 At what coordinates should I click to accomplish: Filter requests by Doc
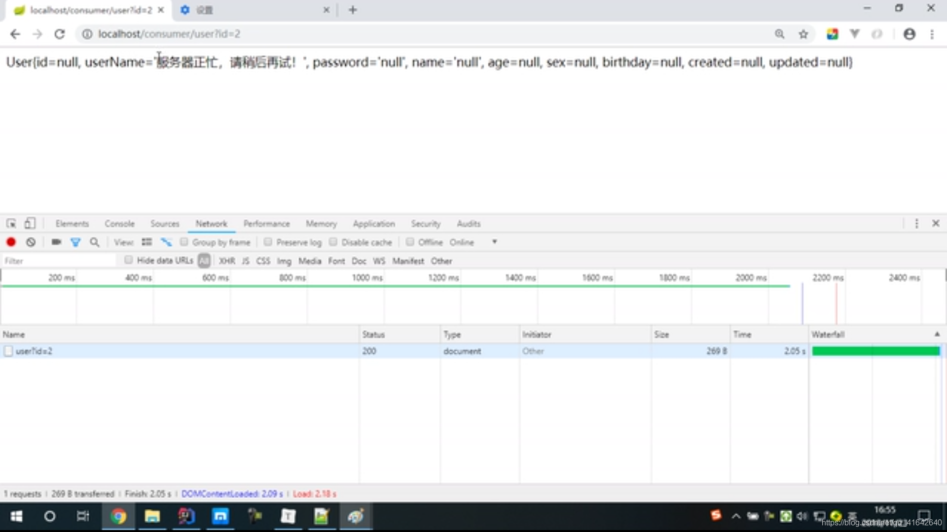[359, 261]
